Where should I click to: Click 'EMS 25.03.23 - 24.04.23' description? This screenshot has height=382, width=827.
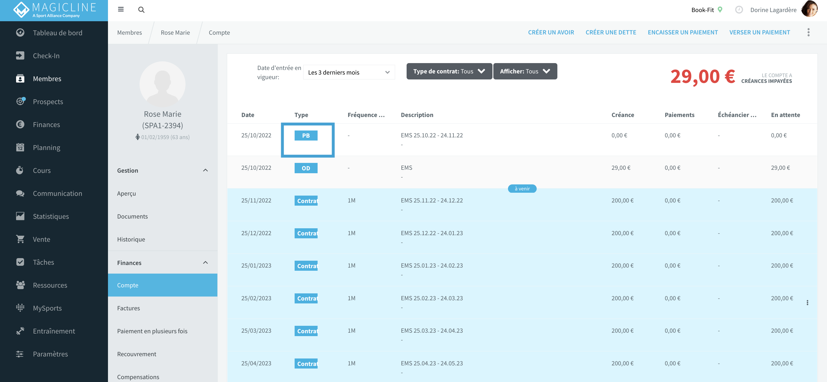(432, 330)
